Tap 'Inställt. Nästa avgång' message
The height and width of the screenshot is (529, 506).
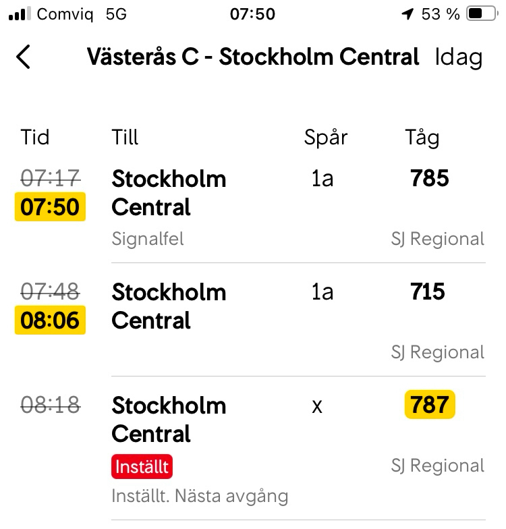[x=200, y=497]
